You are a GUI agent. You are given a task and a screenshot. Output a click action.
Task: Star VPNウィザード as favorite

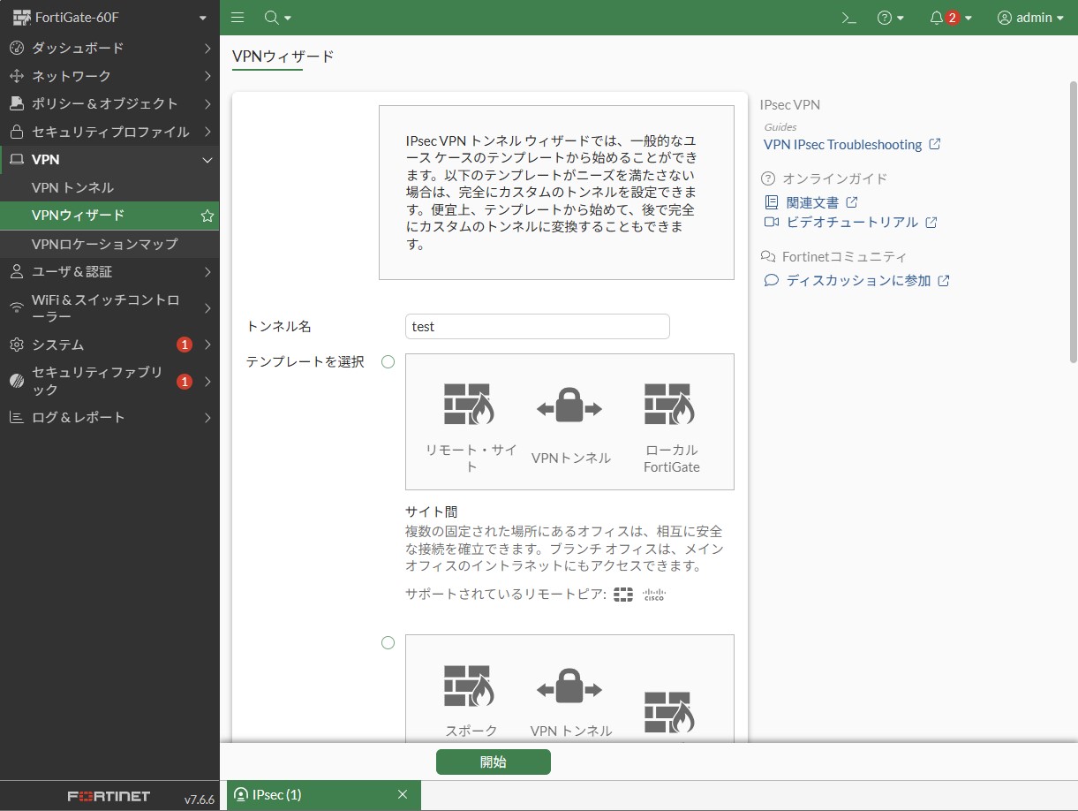pos(207,216)
